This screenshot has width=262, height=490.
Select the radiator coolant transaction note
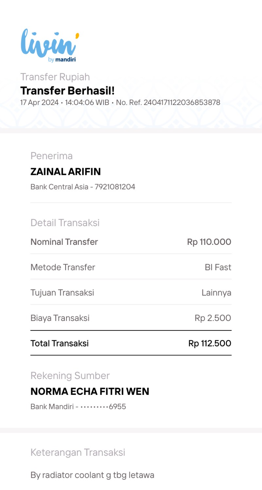point(92,475)
